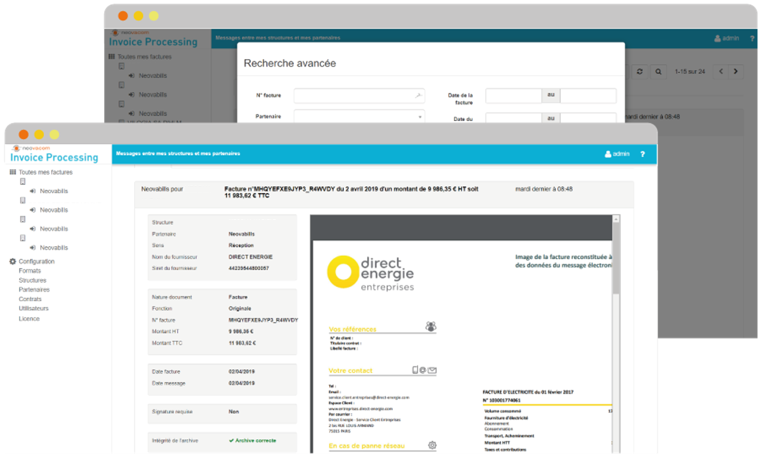Click the Signature requise value 'Non'

233,412
